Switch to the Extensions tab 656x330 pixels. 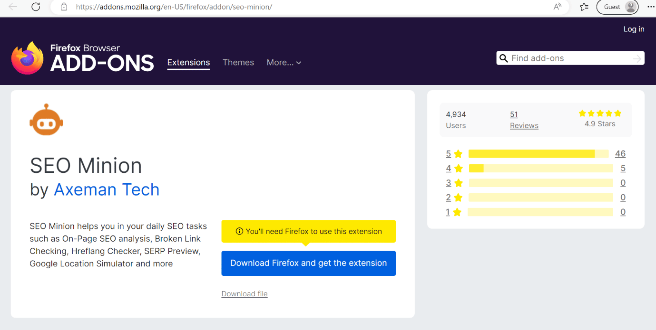tap(188, 62)
